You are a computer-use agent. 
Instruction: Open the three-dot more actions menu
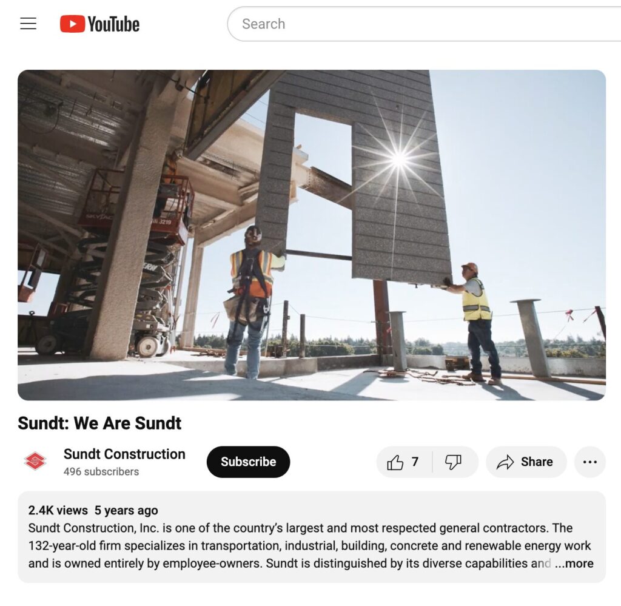tap(589, 462)
